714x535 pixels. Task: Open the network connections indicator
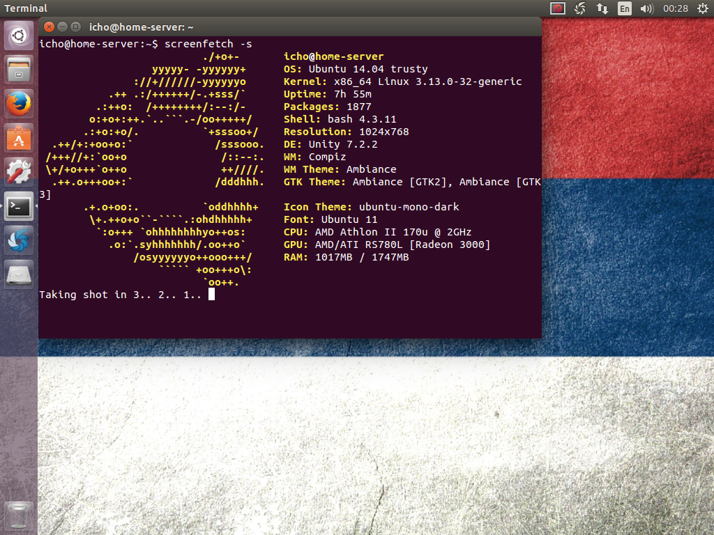[x=602, y=8]
